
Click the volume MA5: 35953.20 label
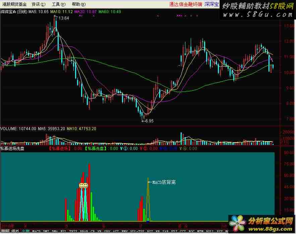click(x=51, y=129)
